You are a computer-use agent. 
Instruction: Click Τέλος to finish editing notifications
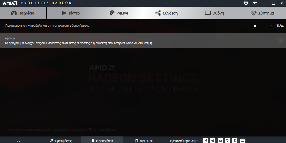pyautogui.click(x=277, y=26)
